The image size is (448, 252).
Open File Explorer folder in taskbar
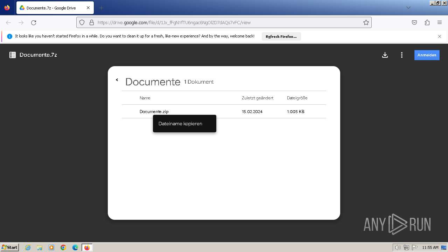tap(40, 247)
